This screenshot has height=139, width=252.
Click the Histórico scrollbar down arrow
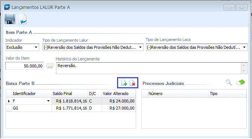(244, 71)
